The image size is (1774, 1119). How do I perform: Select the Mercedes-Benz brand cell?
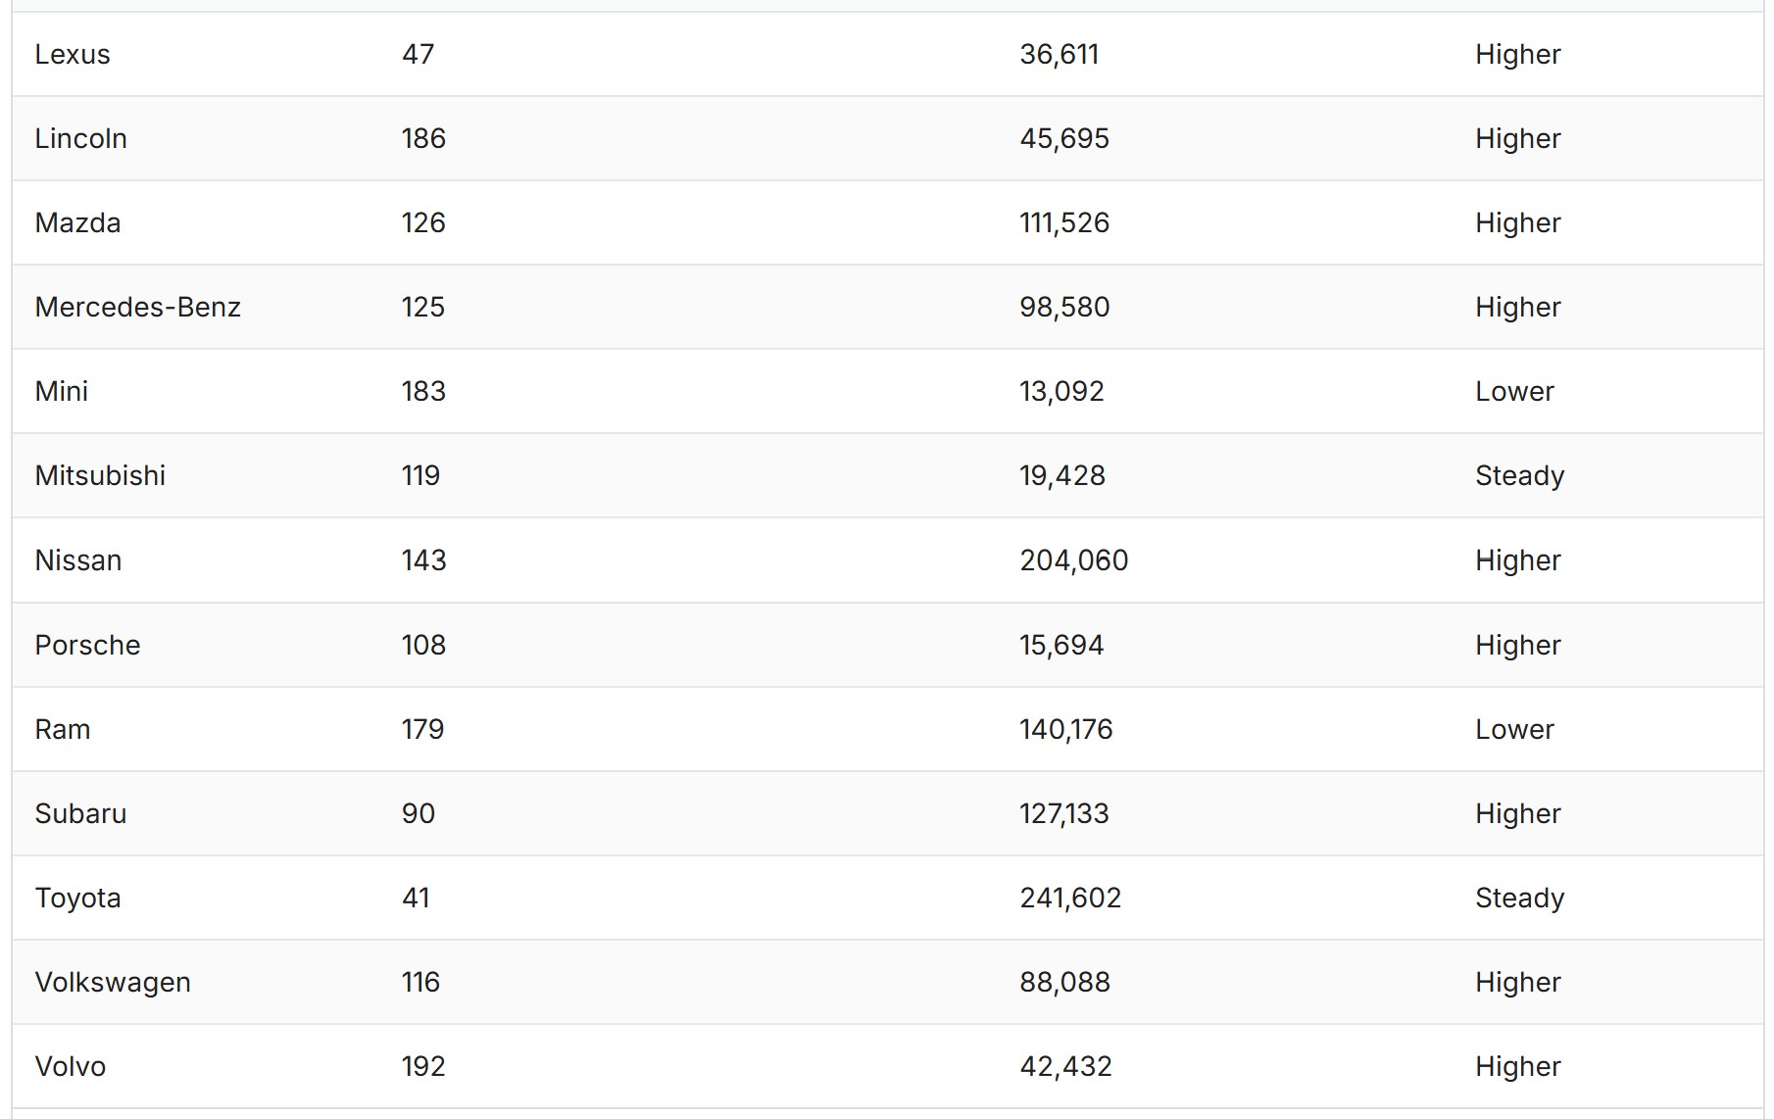click(x=137, y=307)
